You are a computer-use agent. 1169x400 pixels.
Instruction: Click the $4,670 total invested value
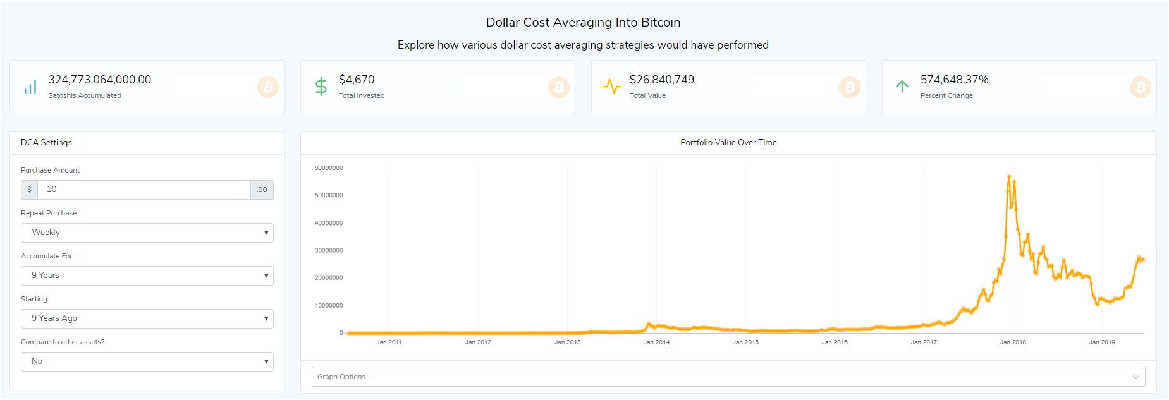(x=357, y=80)
